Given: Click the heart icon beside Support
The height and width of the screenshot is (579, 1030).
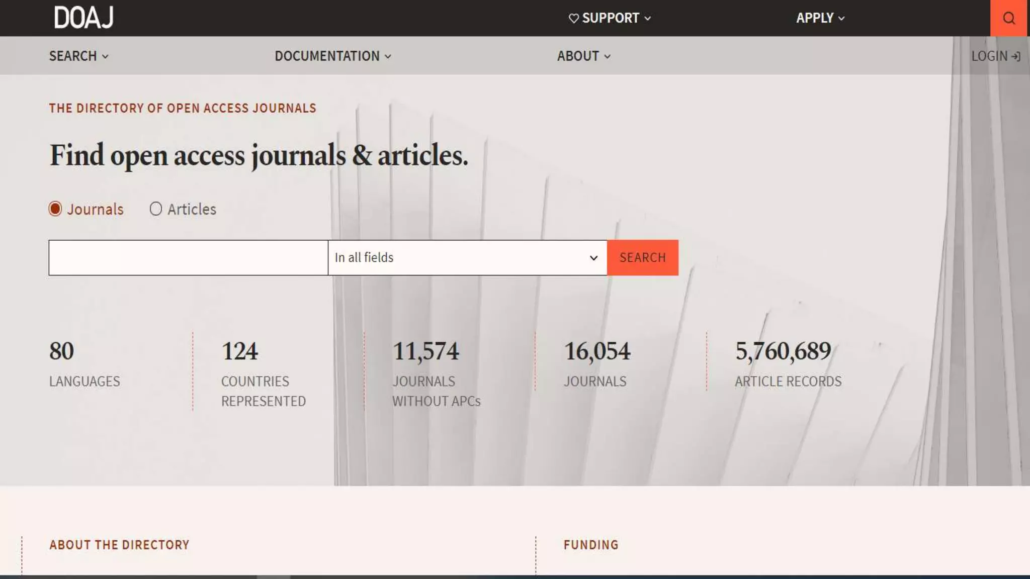Looking at the screenshot, I should tap(573, 18).
